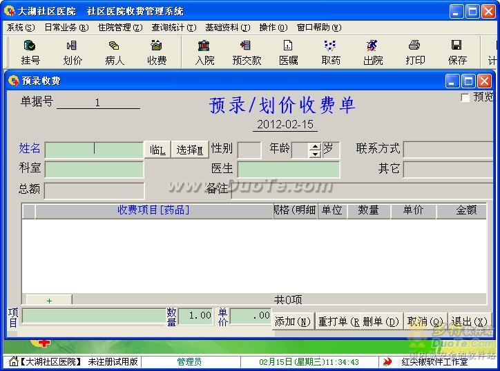This screenshot has height=371, width=500.
Task: Click the 数量 quantity field showing 1.00
Action: pos(195,317)
